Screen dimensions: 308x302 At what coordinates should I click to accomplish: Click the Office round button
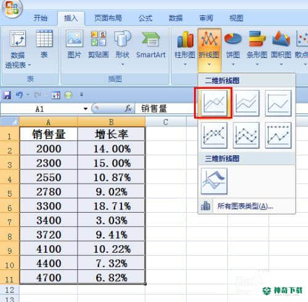[x=12, y=7]
